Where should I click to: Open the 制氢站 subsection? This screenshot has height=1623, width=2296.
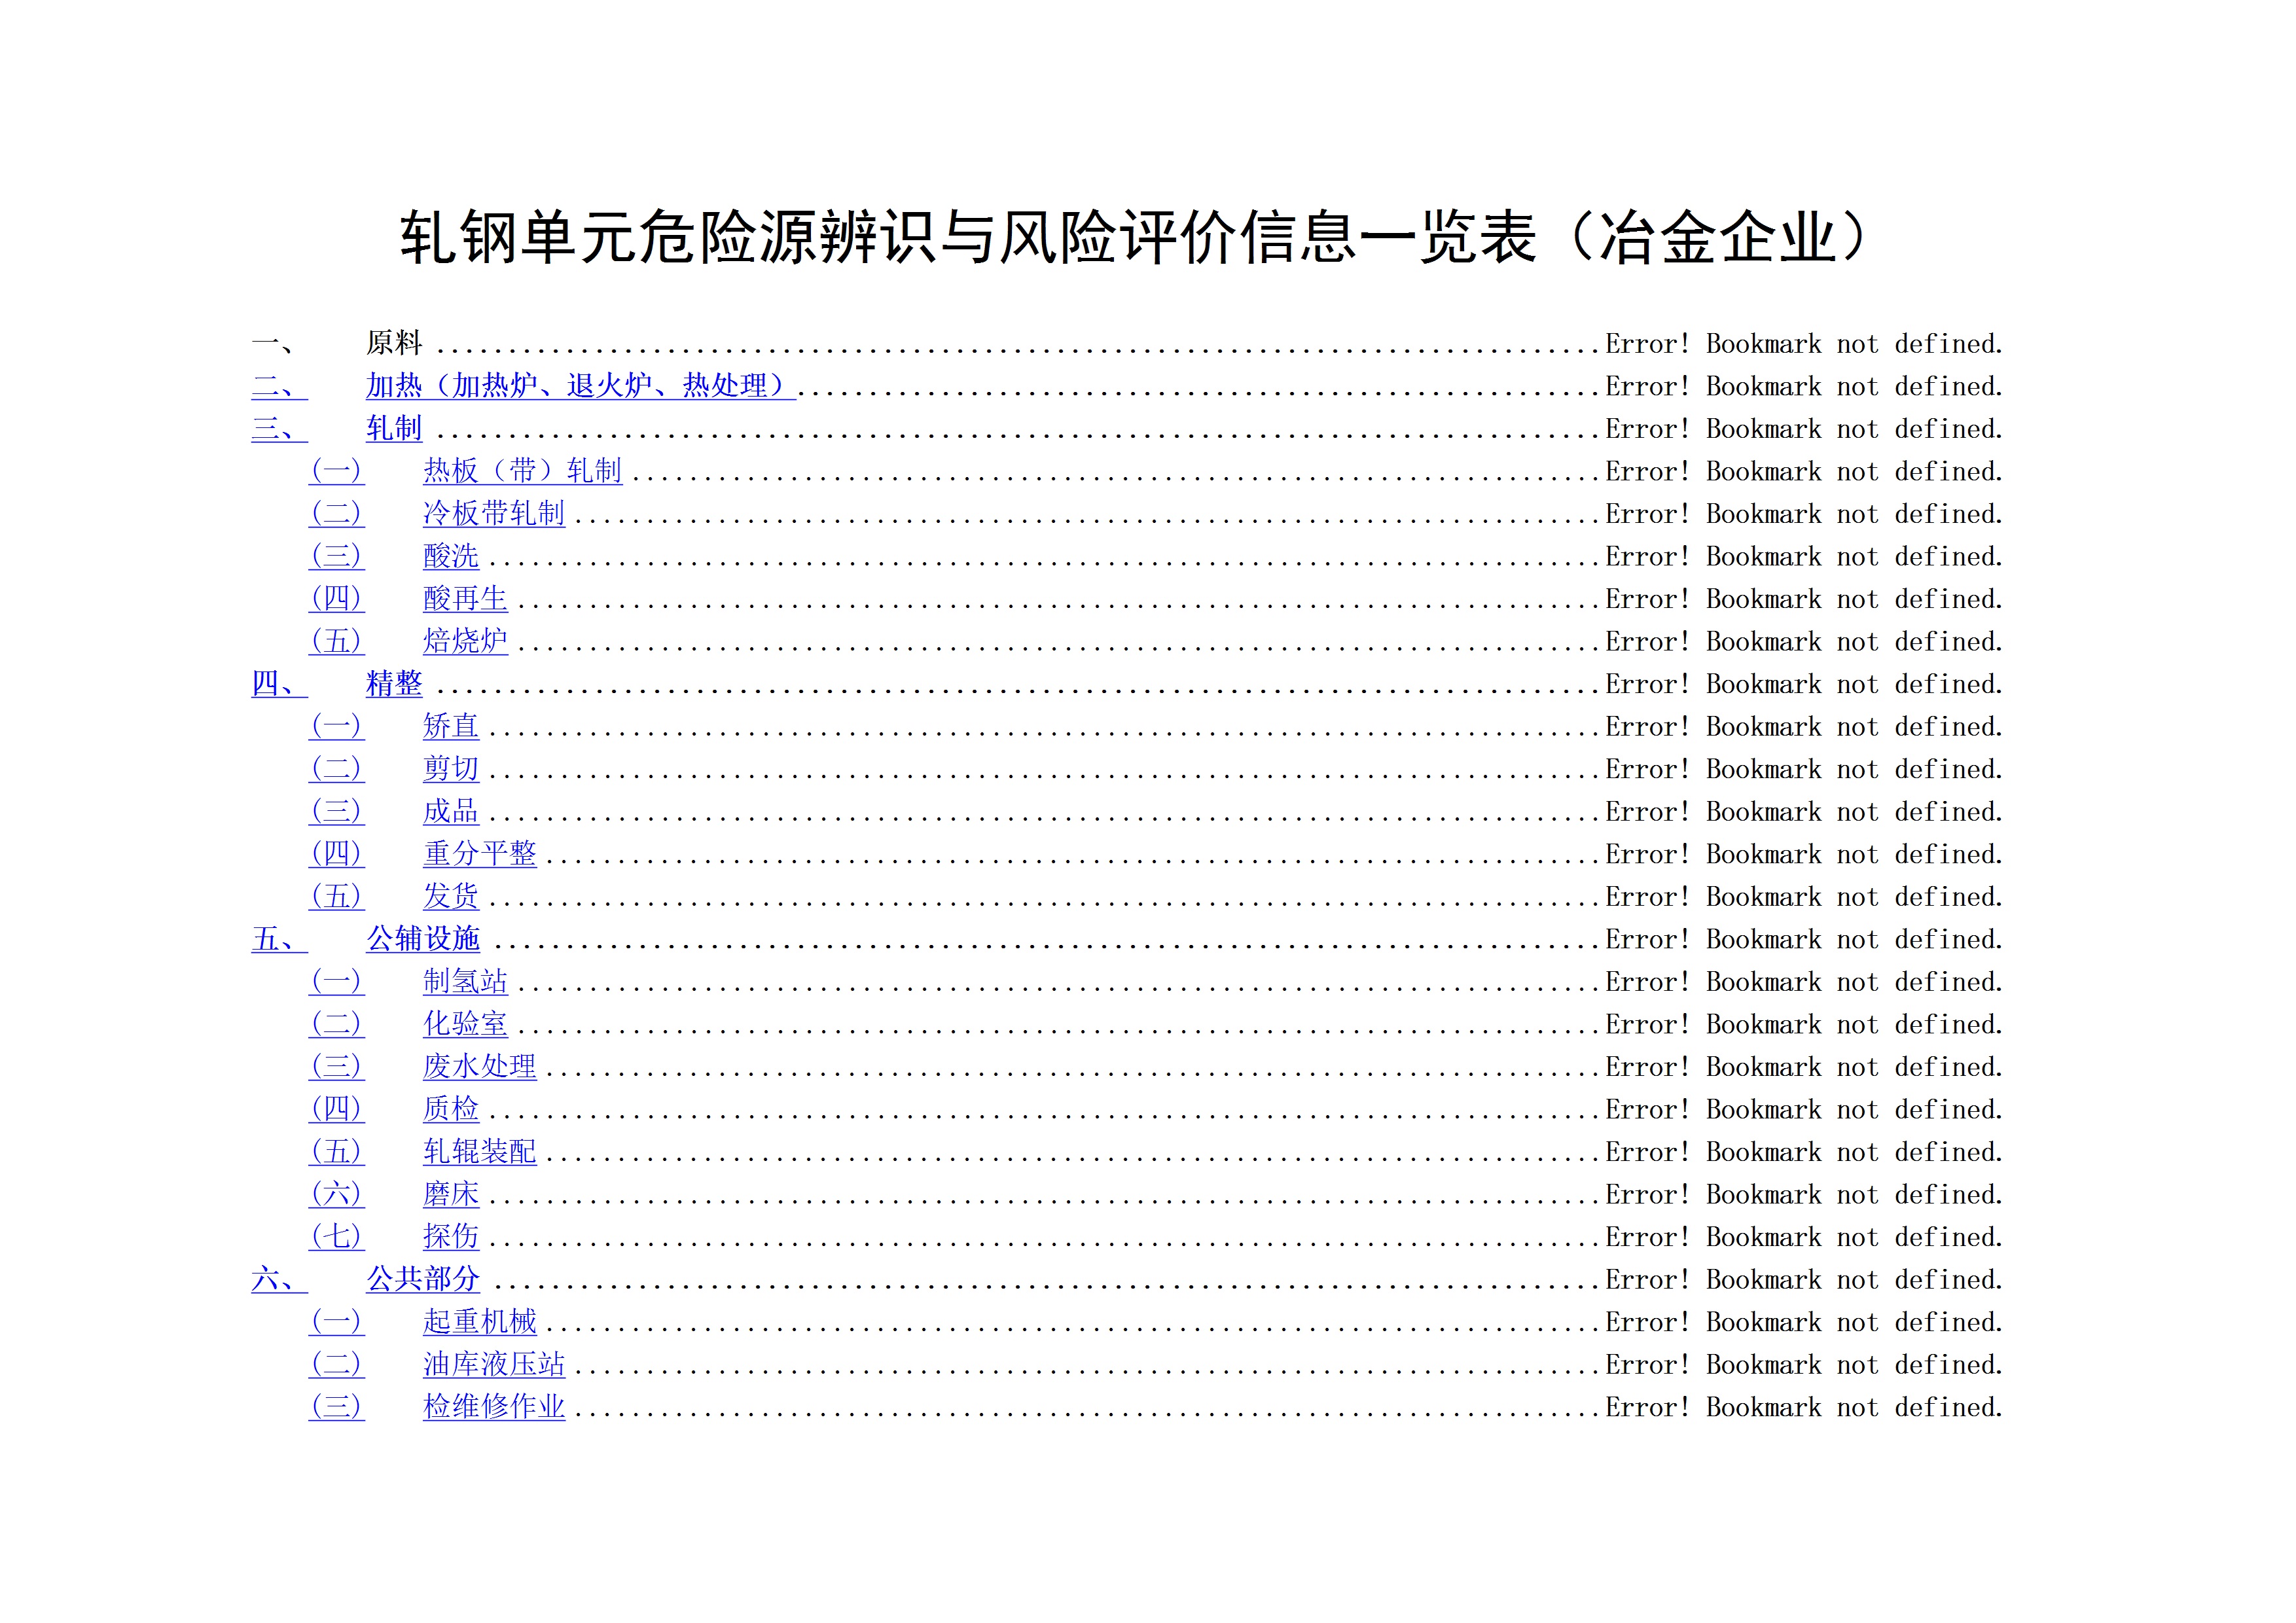(x=465, y=982)
